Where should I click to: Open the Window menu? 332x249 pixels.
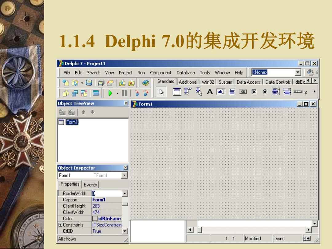[x=222, y=73]
